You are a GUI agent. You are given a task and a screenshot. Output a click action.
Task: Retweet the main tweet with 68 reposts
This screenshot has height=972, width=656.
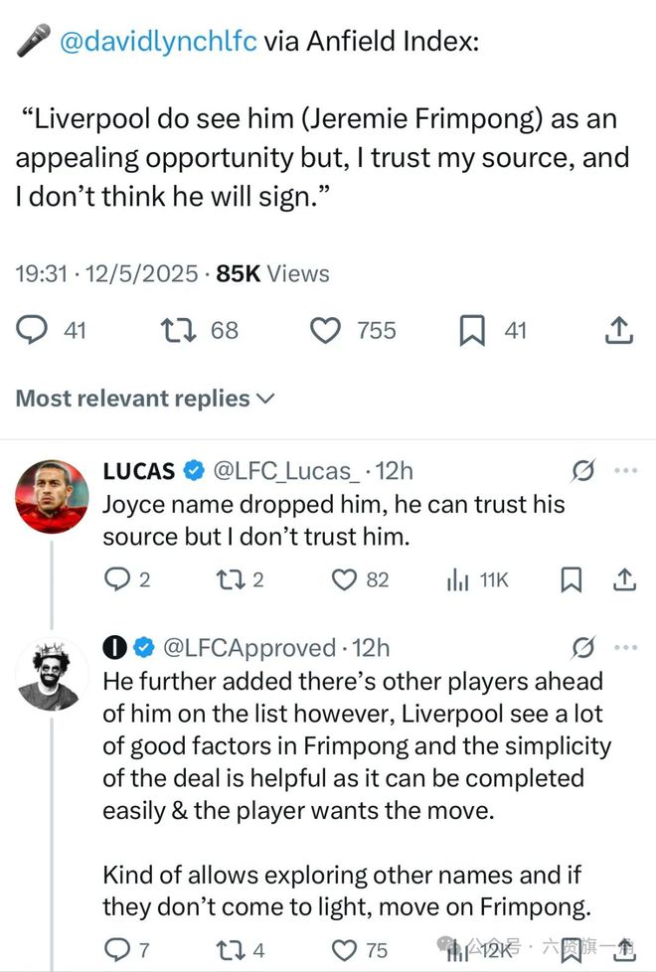coord(179,330)
